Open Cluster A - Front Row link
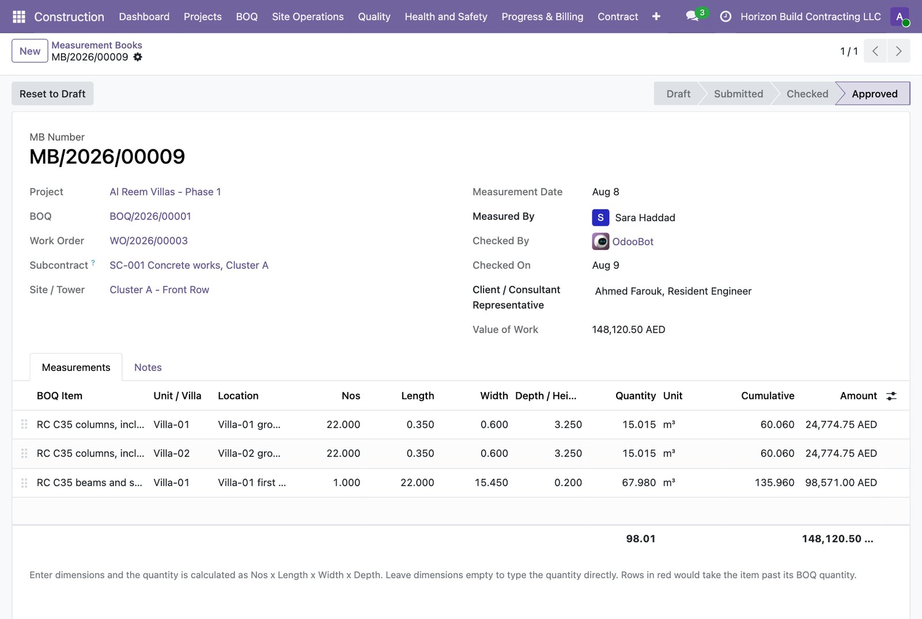 (x=160, y=290)
